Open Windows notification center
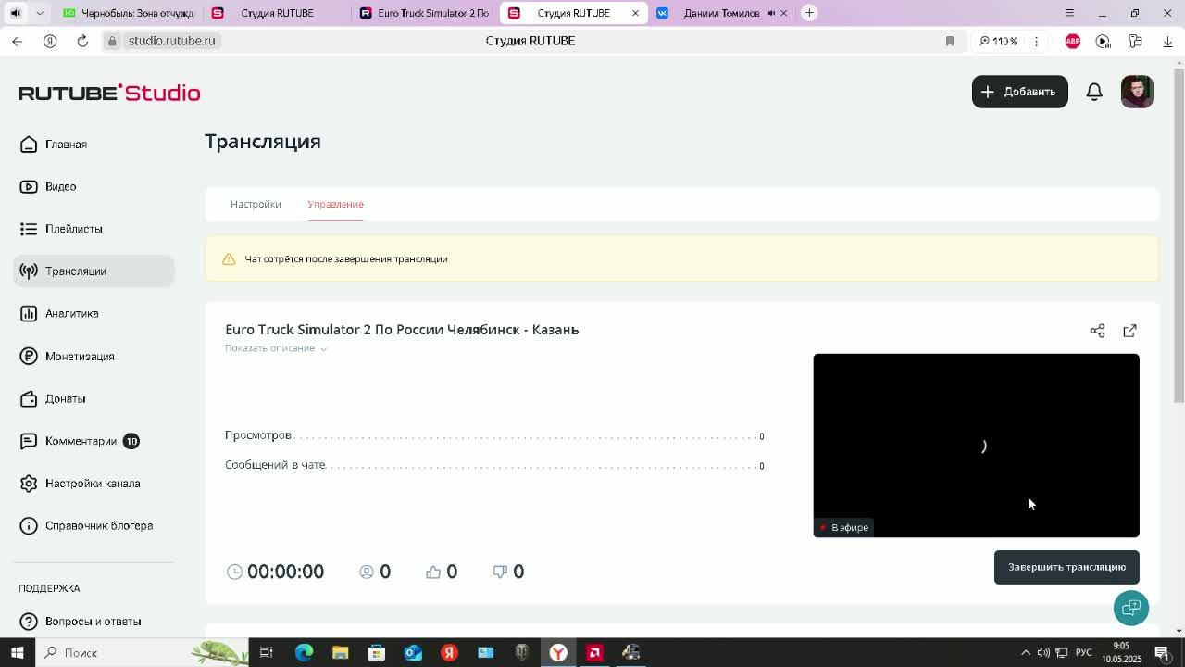Image resolution: width=1185 pixels, height=667 pixels. click(x=1162, y=652)
